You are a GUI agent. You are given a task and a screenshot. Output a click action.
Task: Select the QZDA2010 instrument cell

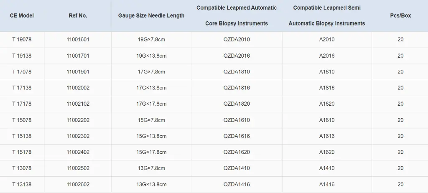237,40
